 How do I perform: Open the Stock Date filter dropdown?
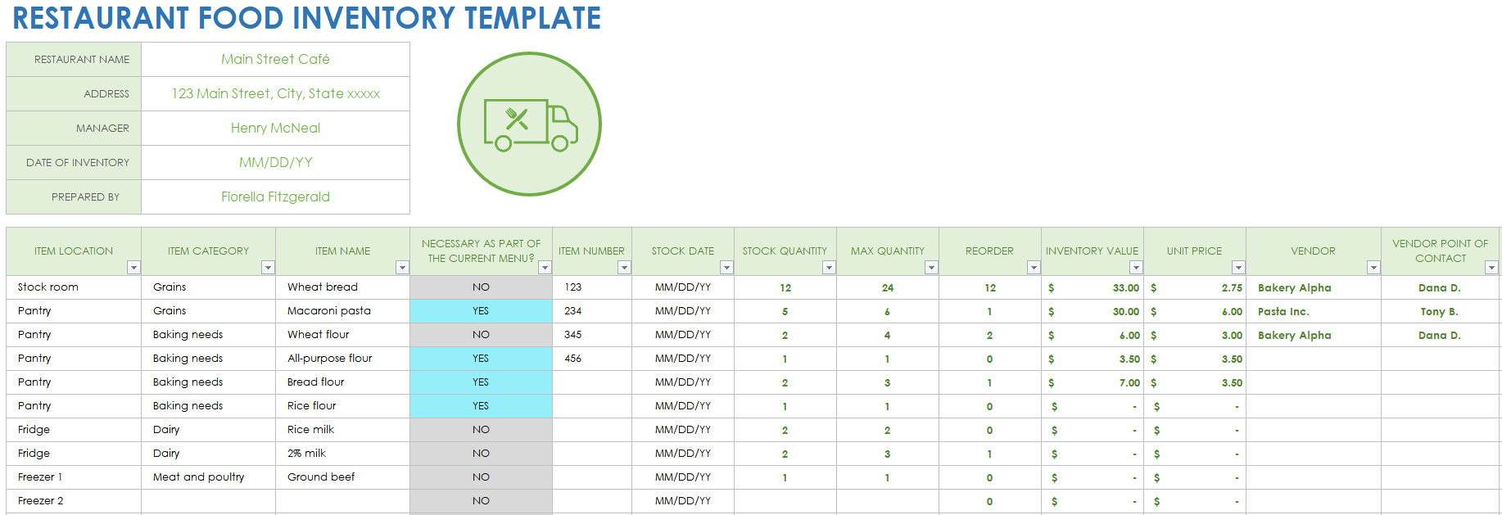point(726,268)
